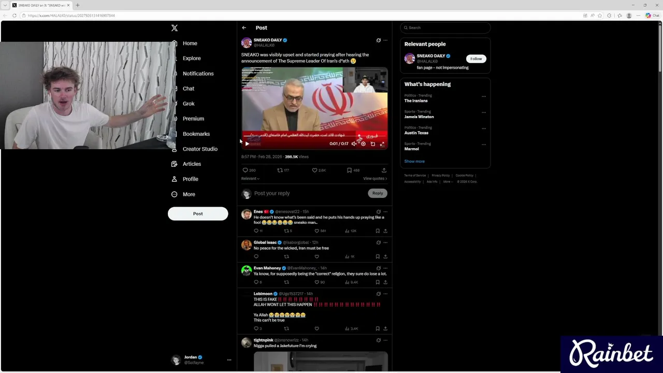663x373 pixels.
Task: Open Grok icon on Evan Mahoney's reply
Action: tap(378, 268)
